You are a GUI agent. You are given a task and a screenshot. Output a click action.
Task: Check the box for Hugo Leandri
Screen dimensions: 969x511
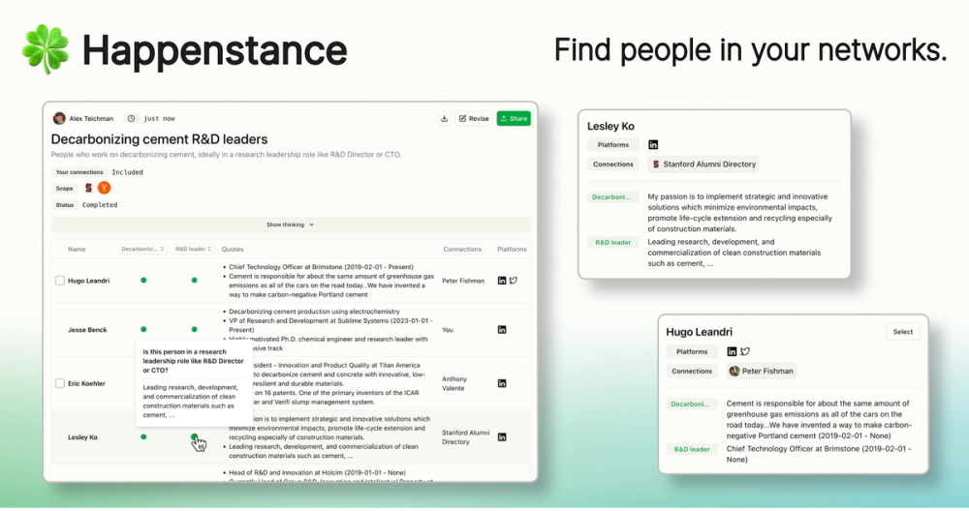tap(59, 281)
